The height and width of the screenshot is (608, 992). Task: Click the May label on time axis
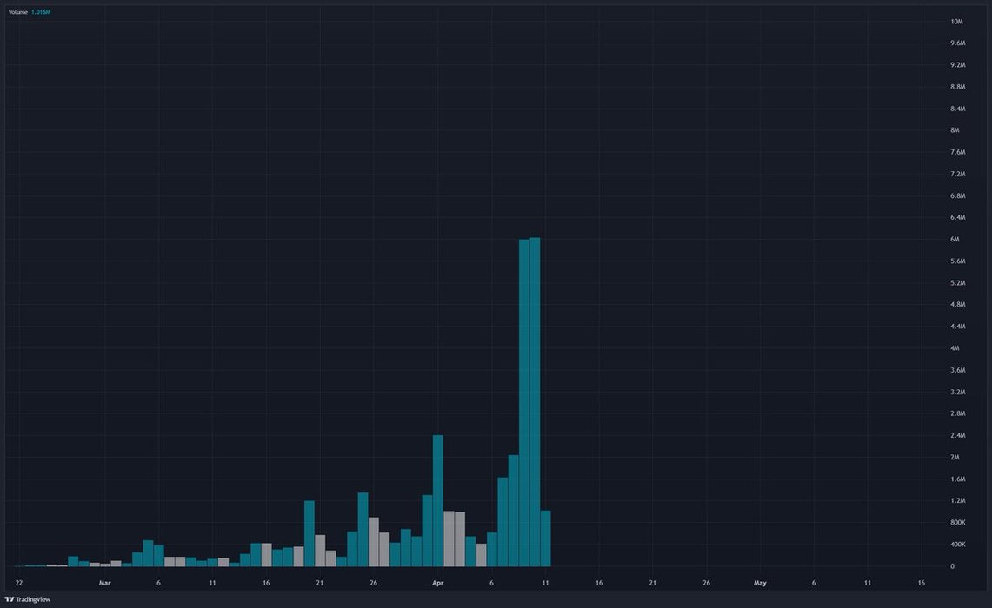tap(760, 583)
